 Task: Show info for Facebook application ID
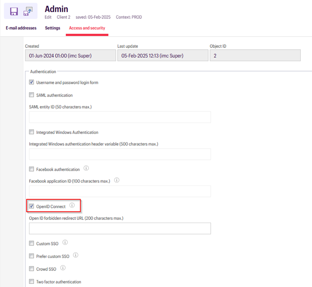point(117,180)
